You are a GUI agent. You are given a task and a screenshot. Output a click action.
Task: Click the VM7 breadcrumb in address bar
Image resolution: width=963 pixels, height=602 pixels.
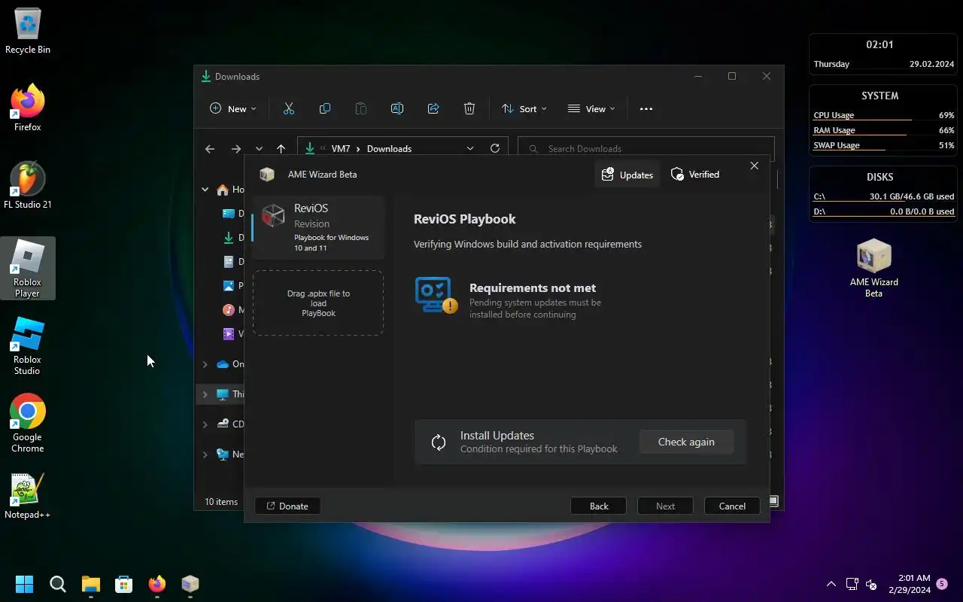tap(341, 149)
